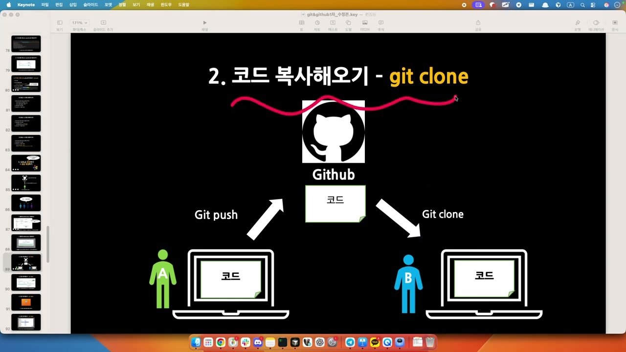Select the arrow pointing down to B
The width and height of the screenshot is (626, 352).
[x=398, y=218]
